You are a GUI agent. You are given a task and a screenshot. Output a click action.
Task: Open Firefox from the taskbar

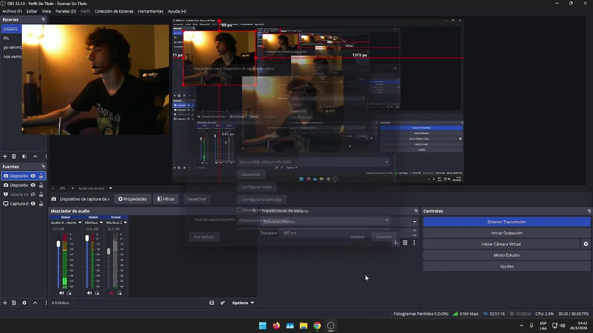pos(277,326)
